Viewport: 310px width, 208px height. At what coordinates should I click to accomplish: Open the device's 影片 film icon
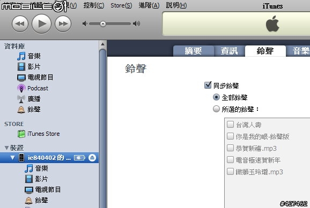(29, 179)
